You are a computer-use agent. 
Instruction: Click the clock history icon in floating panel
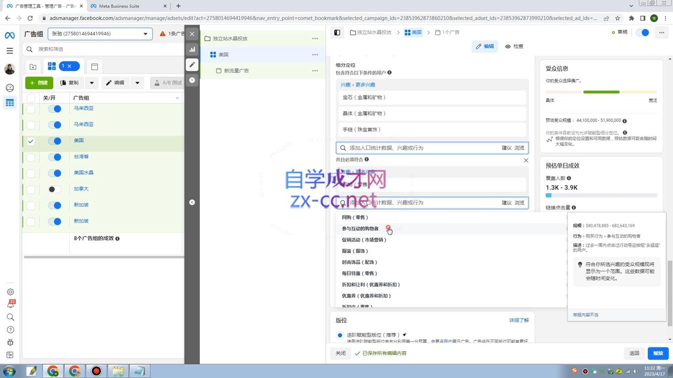tap(192, 80)
